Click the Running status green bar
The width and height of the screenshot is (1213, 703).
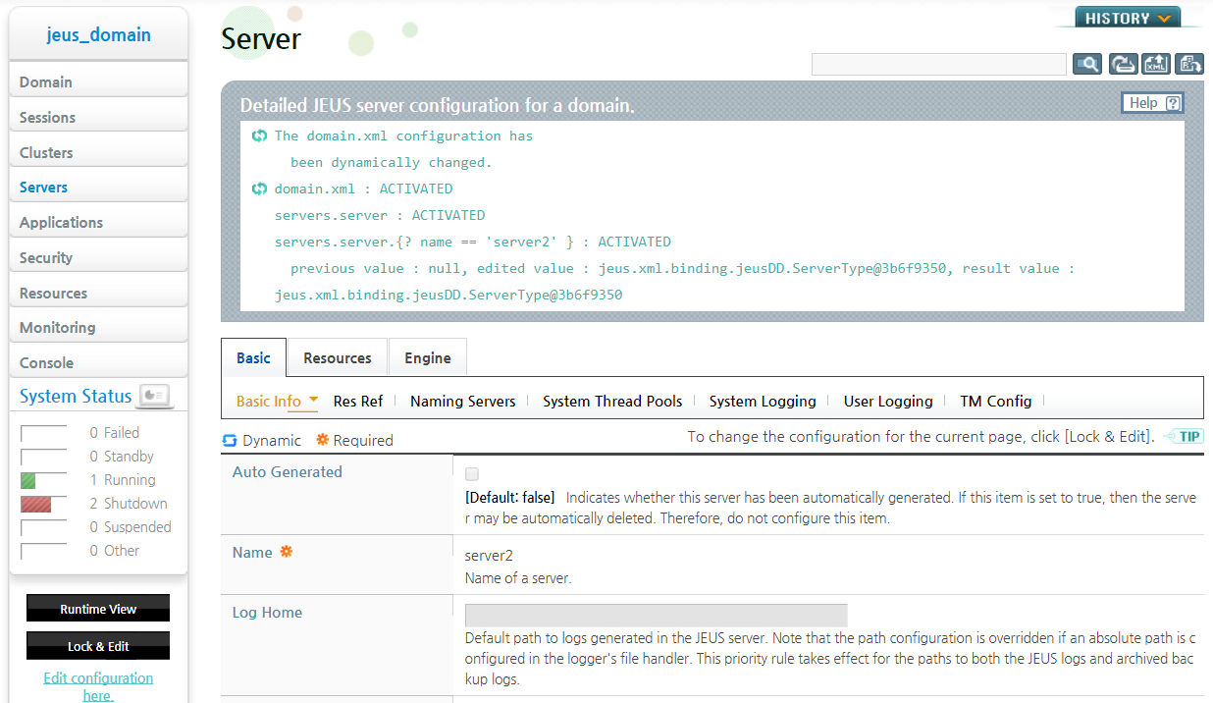(27, 480)
